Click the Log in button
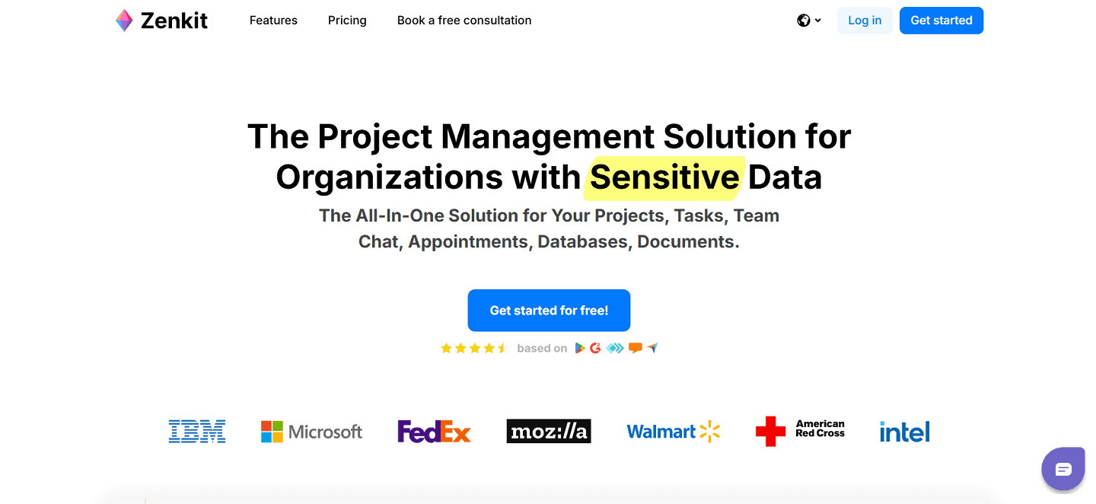This screenshot has height=504, width=1096. point(865,21)
